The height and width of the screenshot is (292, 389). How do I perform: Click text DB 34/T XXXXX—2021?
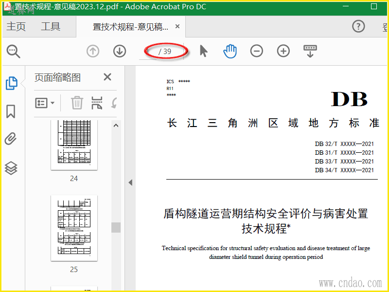click(x=344, y=170)
